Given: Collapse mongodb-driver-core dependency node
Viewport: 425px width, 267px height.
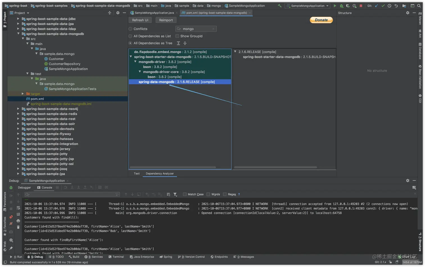Looking at the screenshot, I should (x=140, y=72).
